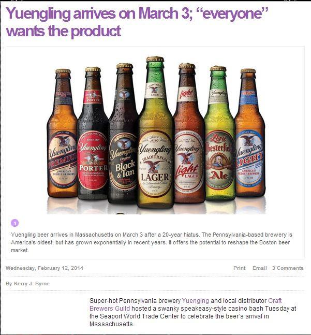Click the Yuengling Premium bottle in photo
The height and width of the screenshot is (335, 311).
62,134
